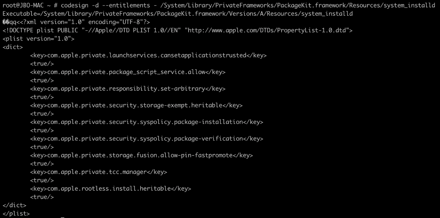The width and height of the screenshot is (440, 218).
Task: Click the <true/> value below tcc.manager
Action: [x=42, y=180]
